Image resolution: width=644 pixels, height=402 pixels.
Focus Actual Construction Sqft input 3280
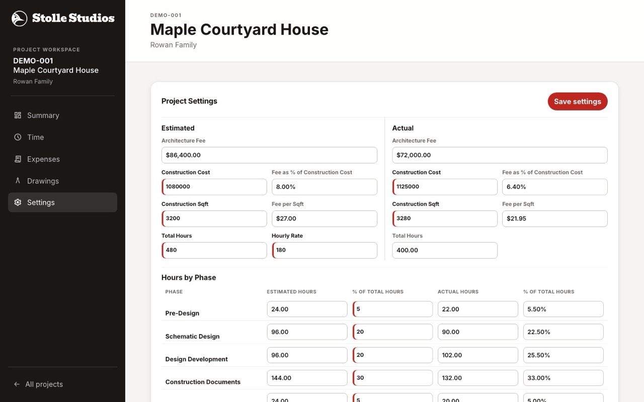coord(445,219)
